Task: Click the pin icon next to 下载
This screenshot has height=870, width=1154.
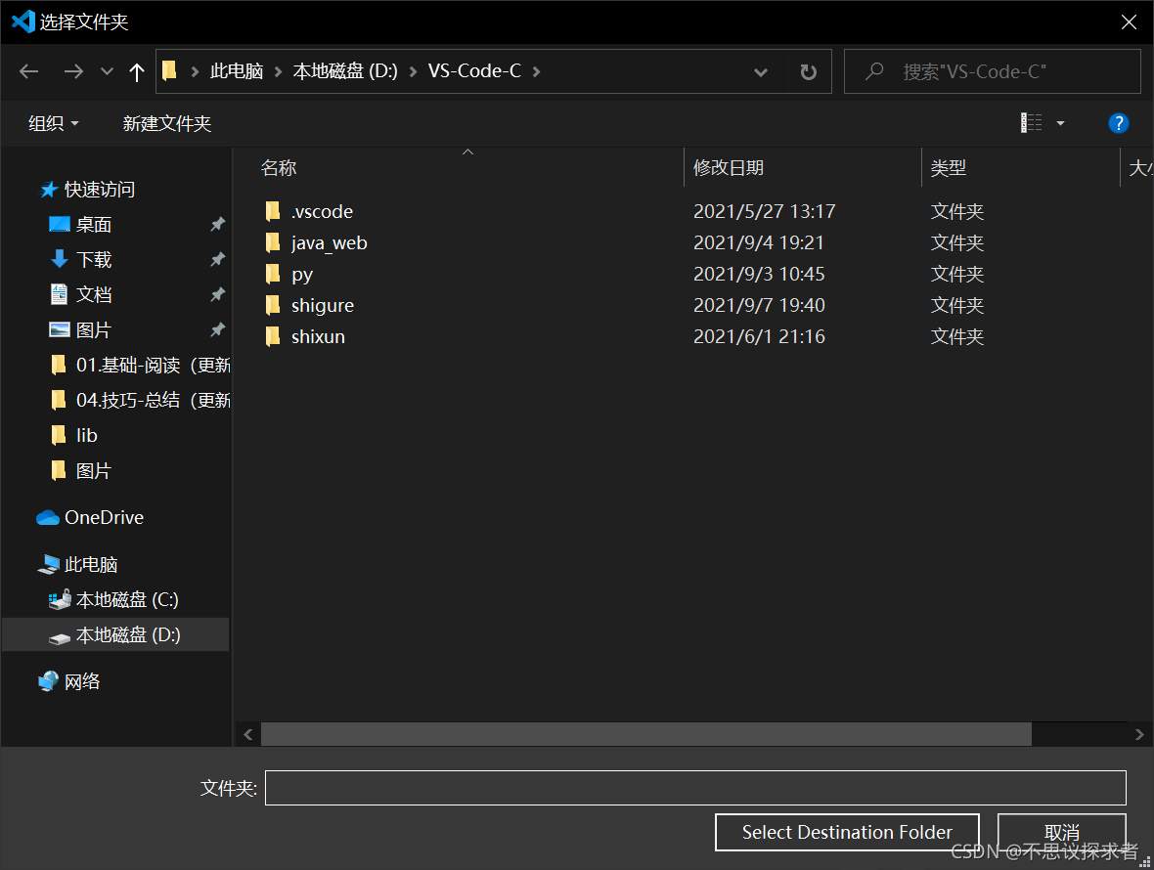Action: click(217, 260)
